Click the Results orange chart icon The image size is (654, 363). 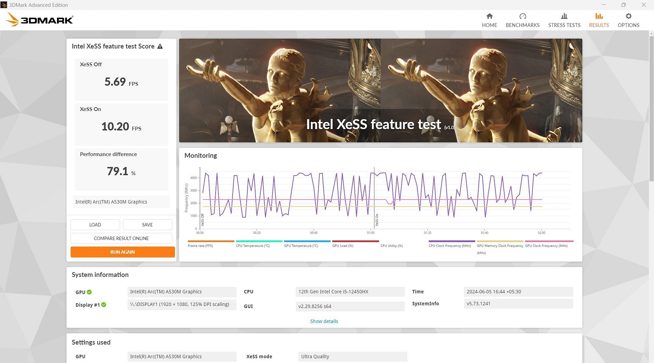pyautogui.click(x=599, y=16)
